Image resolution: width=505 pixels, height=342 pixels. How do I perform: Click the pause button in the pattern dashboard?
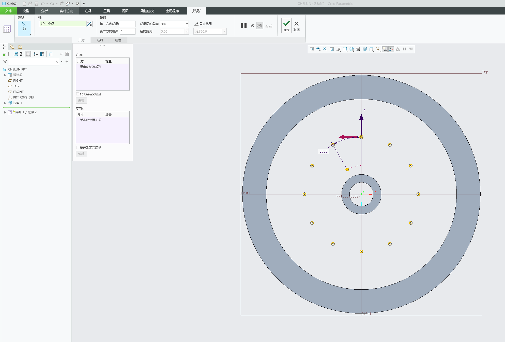pyautogui.click(x=244, y=26)
